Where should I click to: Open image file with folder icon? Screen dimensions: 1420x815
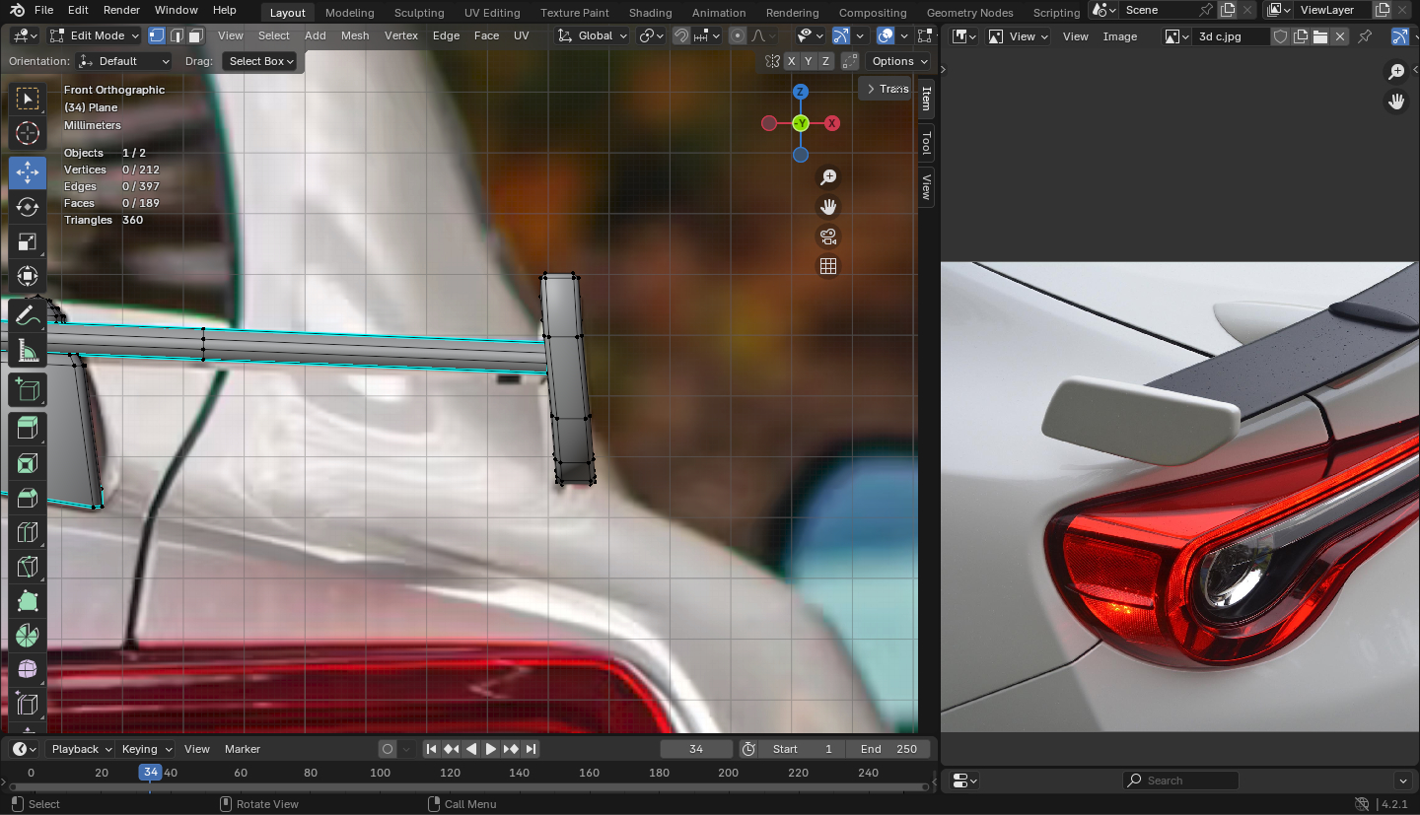coord(1320,36)
